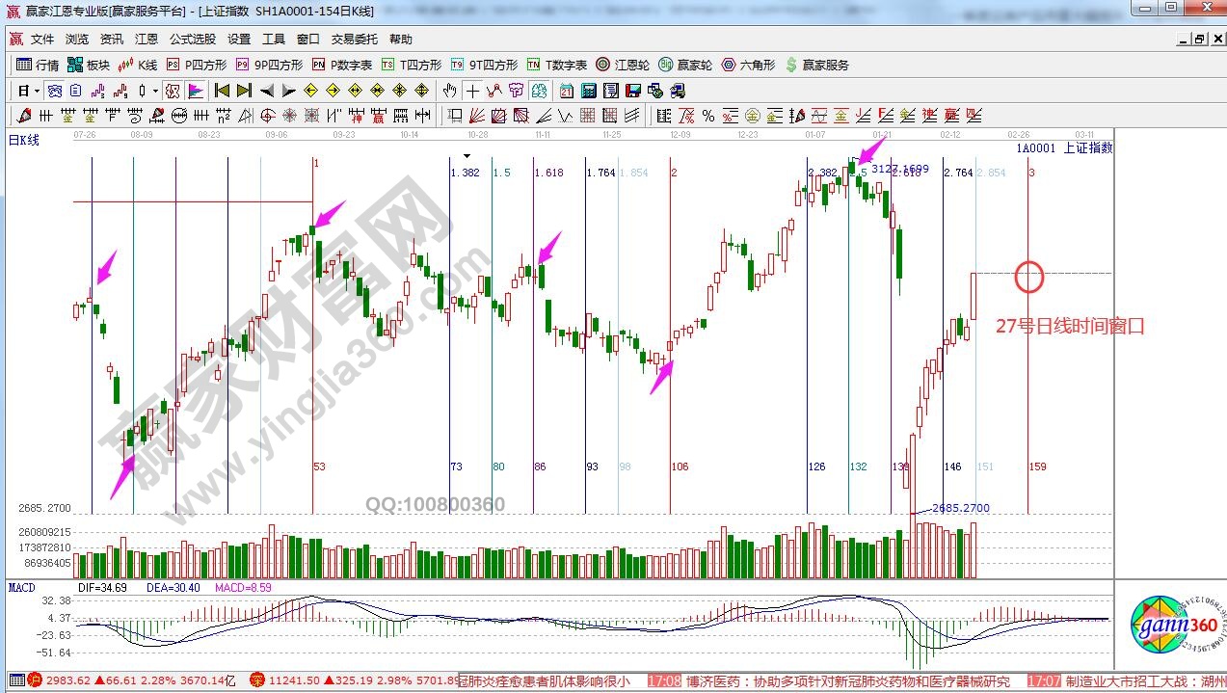Image resolution: width=1227 pixels, height=693 pixels.
Task: Select the hand pan tool icon
Action: 449,91
